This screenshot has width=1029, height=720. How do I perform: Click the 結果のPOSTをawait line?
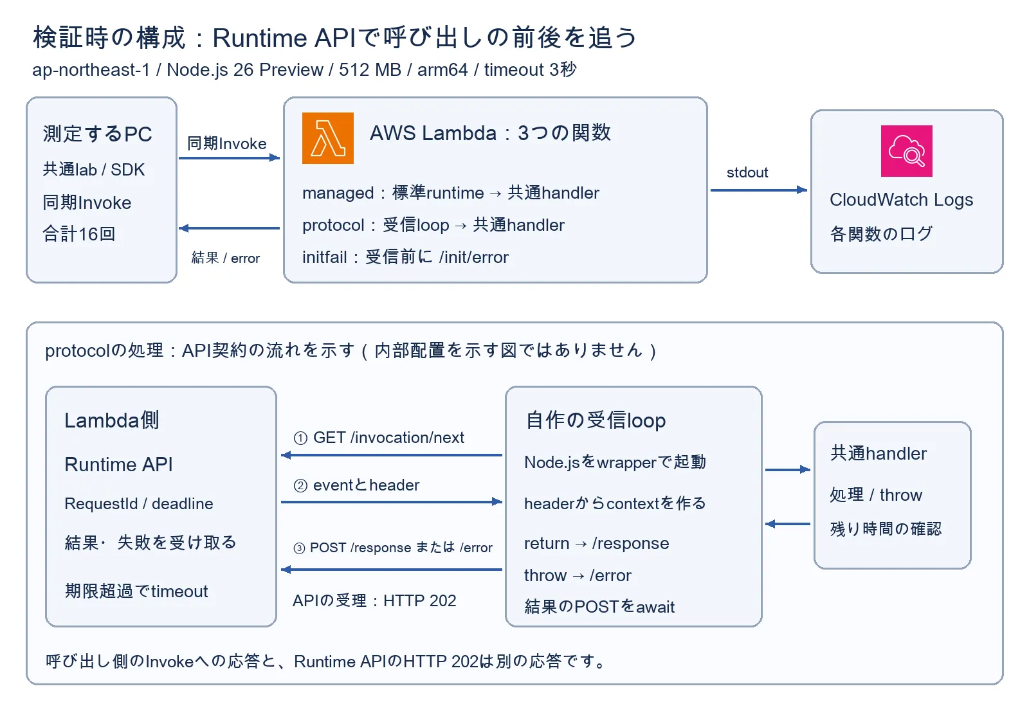point(599,607)
